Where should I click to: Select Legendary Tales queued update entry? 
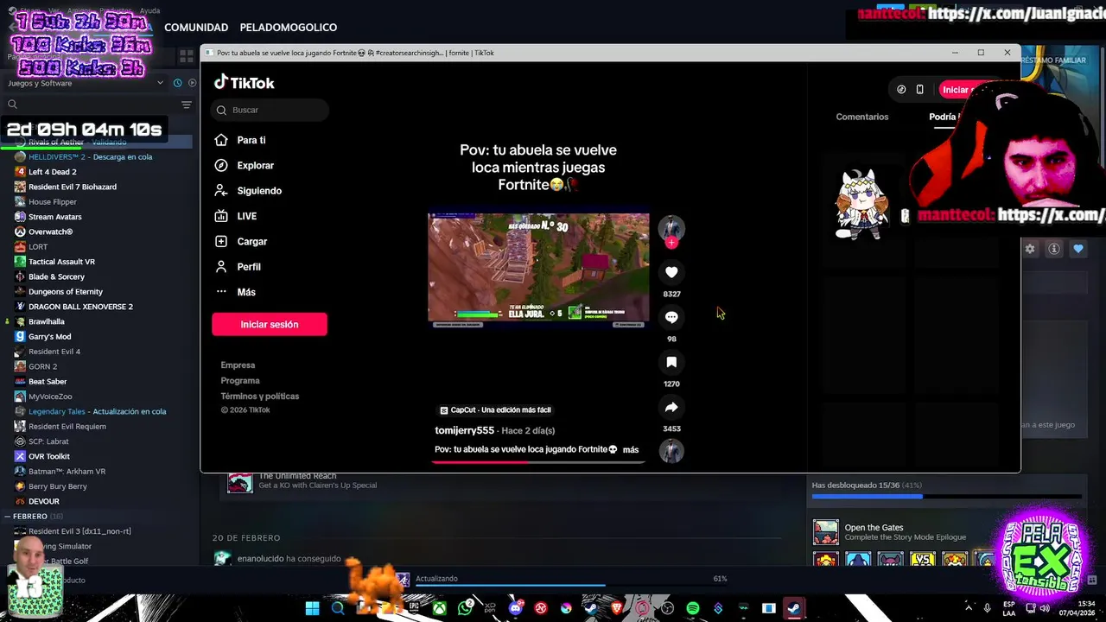point(97,411)
